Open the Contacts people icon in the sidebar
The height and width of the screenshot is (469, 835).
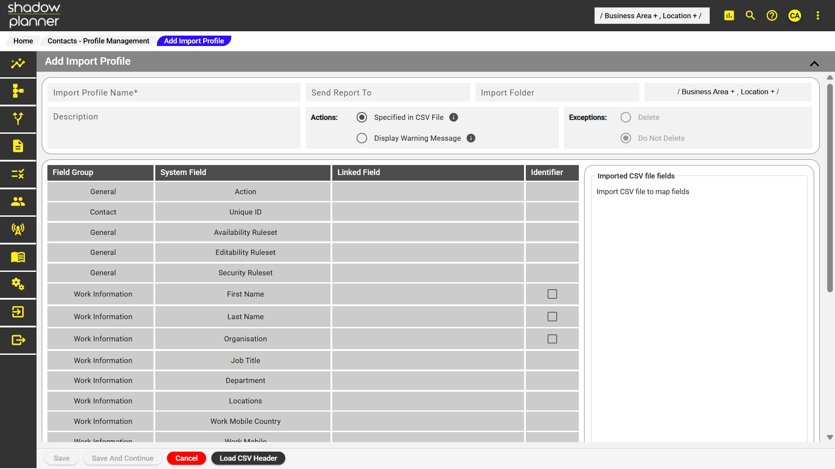coord(18,202)
